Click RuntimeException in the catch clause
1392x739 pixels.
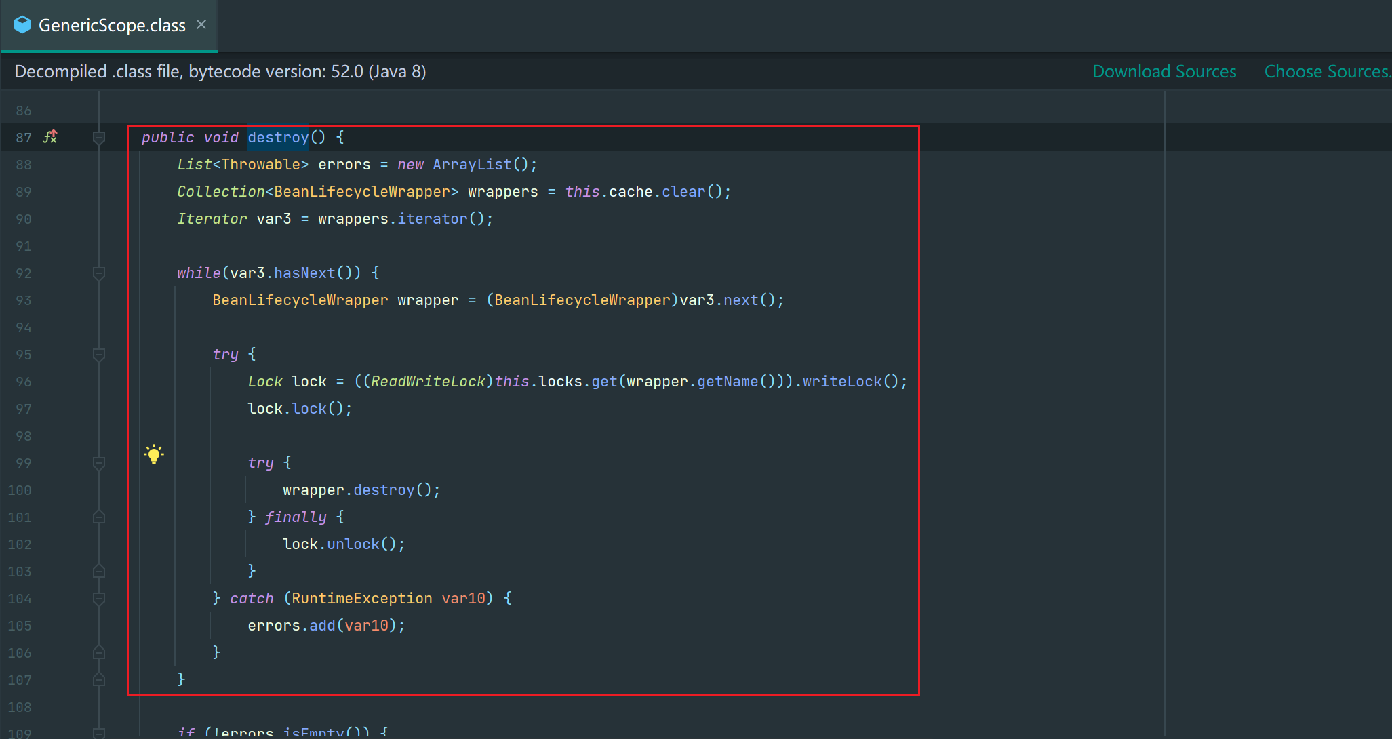pyautogui.click(x=361, y=599)
